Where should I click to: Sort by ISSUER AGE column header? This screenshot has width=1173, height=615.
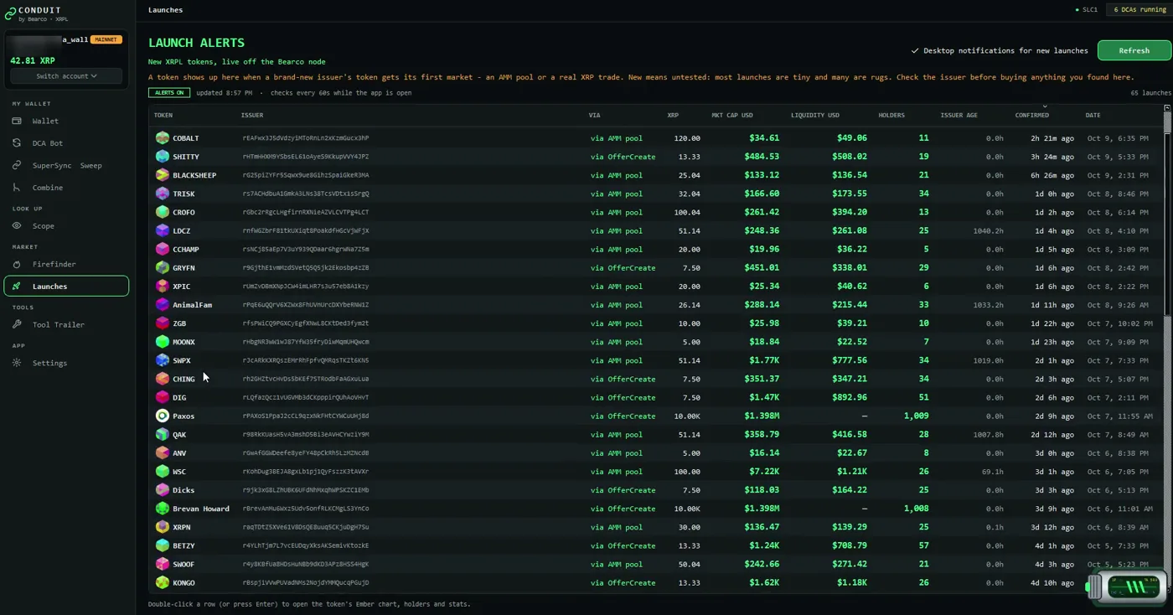pos(959,115)
